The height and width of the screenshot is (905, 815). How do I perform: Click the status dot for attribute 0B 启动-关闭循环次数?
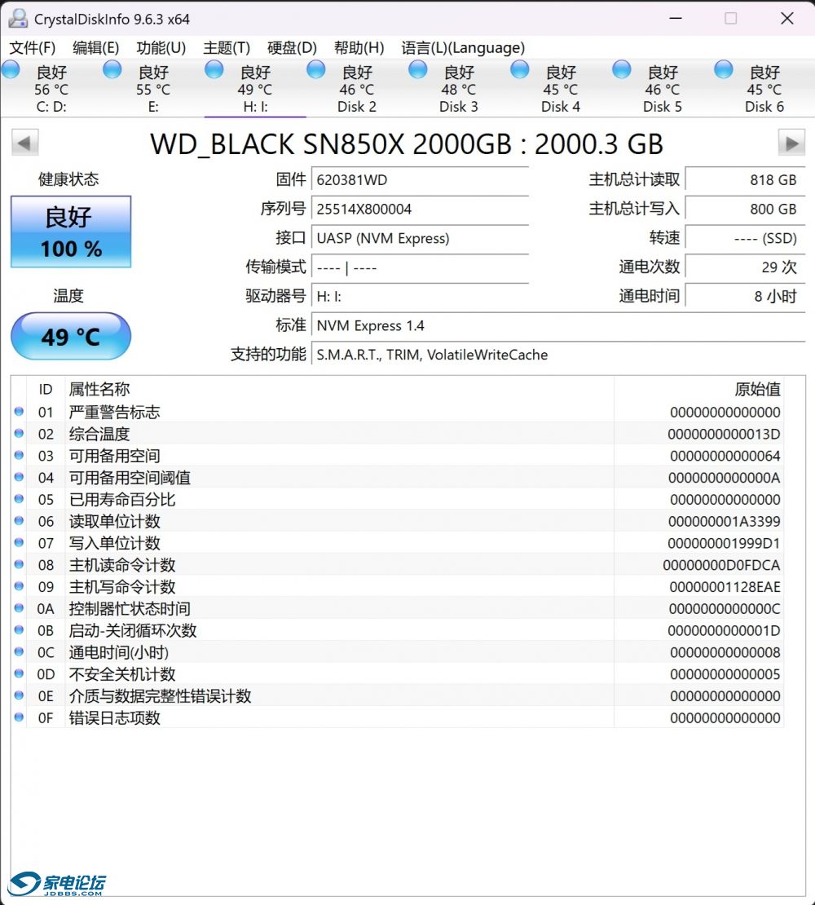pos(19,629)
